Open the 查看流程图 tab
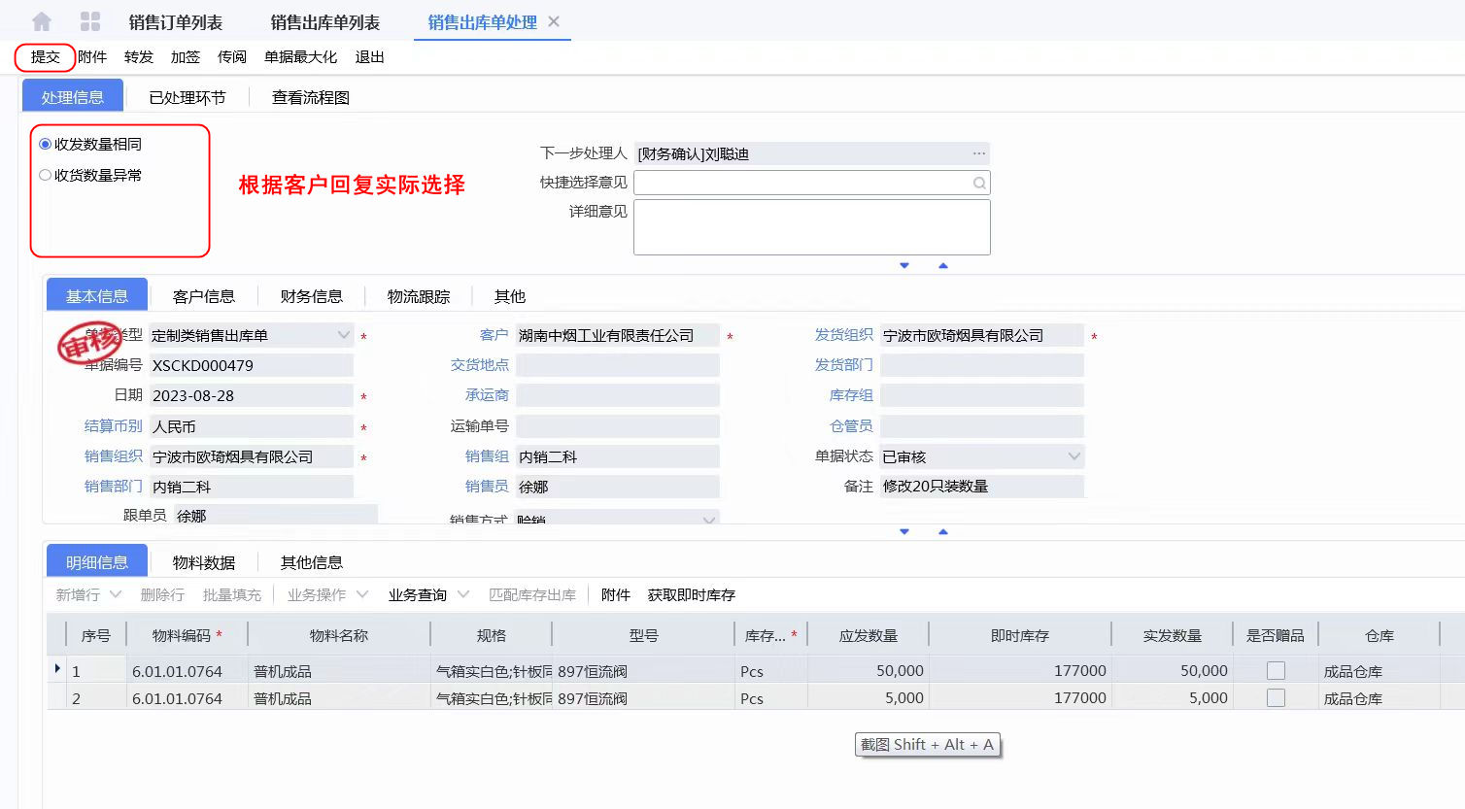Image resolution: width=1465 pixels, height=809 pixels. (310, 97)
